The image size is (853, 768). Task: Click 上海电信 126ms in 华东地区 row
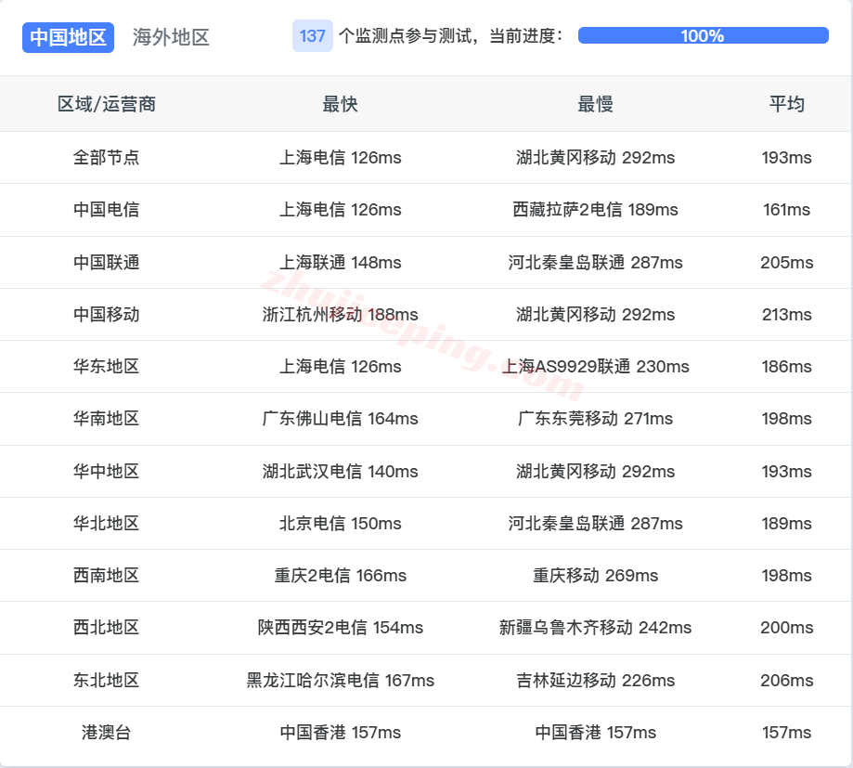pyautogui.click(x=340, y=366)
